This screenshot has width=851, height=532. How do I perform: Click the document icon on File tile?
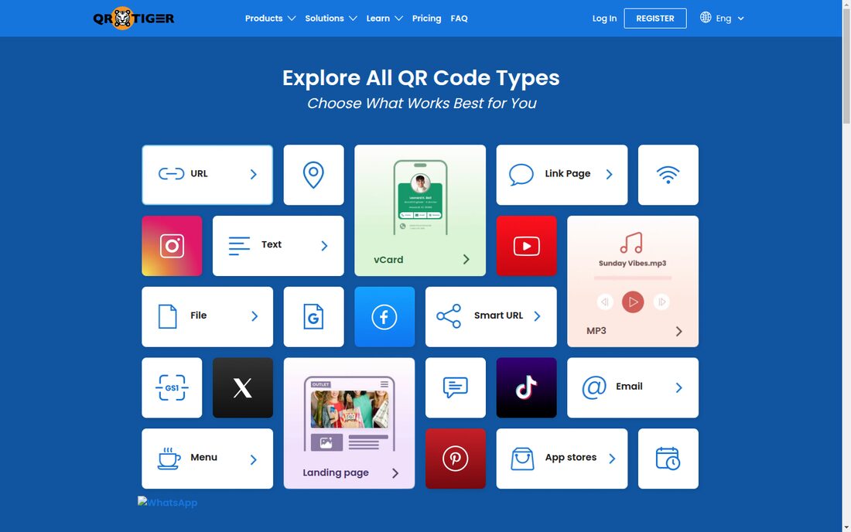[167, 316]
